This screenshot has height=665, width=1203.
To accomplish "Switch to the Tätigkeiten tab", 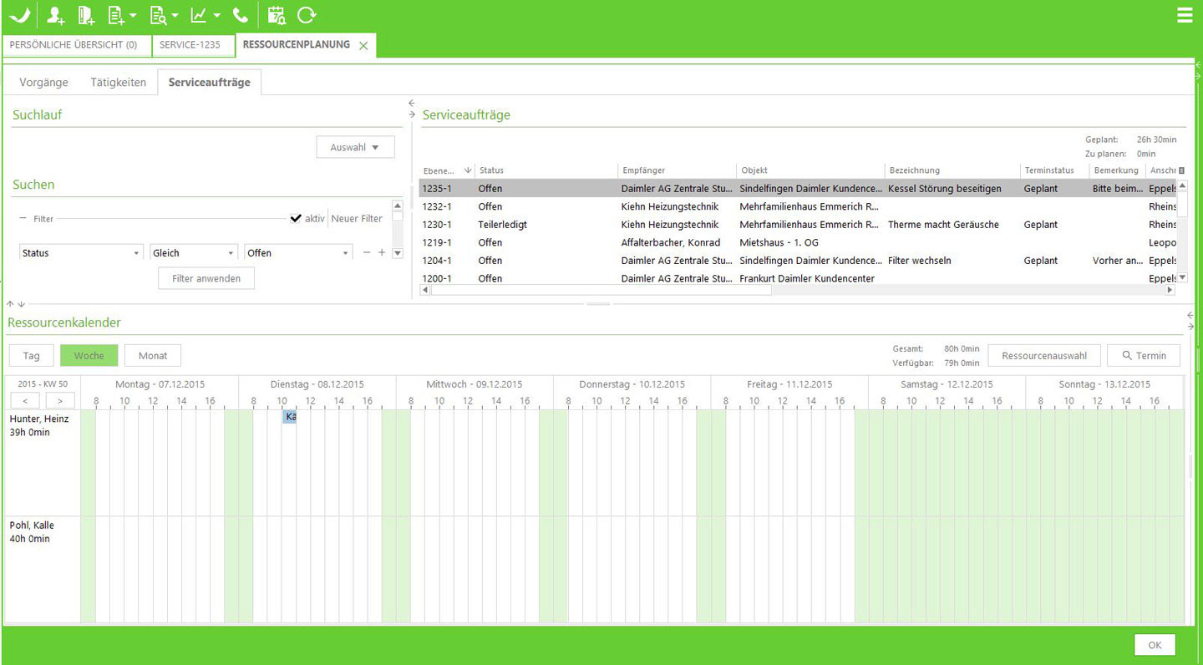I will pos(118,83).
